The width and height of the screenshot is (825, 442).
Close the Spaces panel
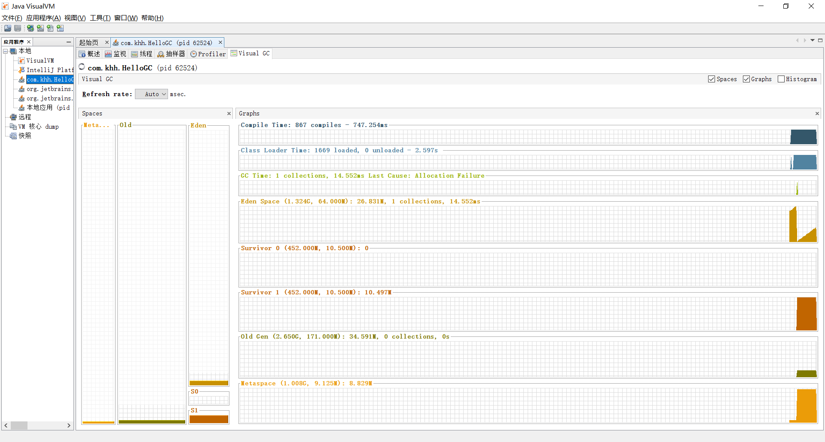[x=229, y=114]
